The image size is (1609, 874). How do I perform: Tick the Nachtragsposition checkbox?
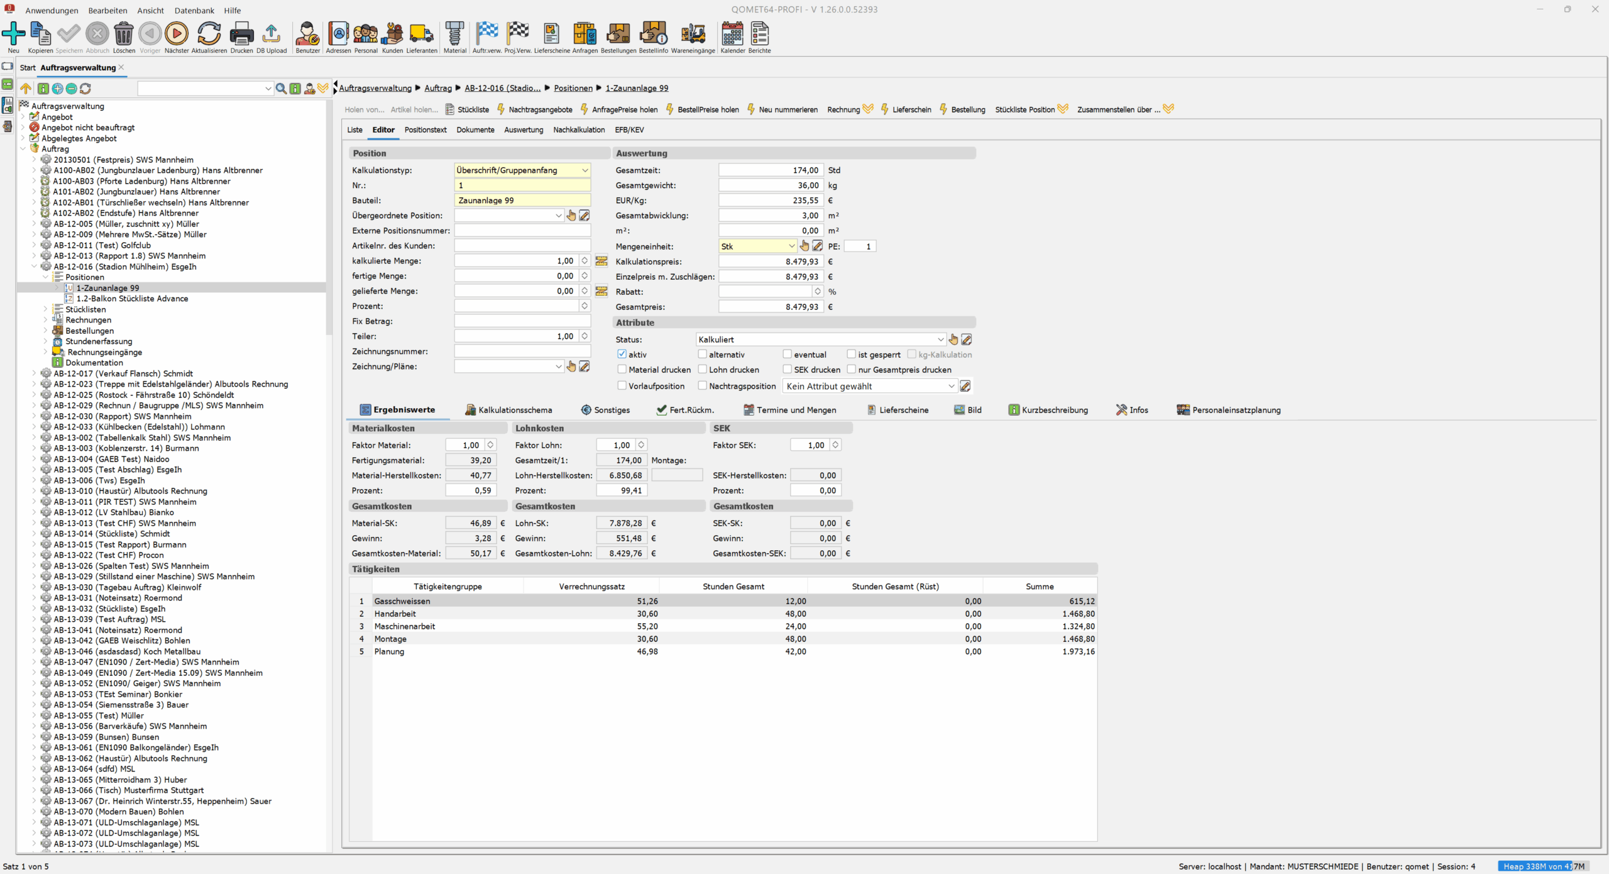703,386
